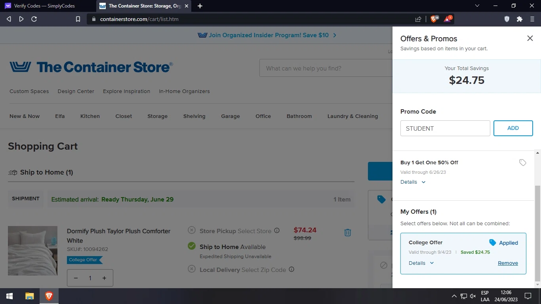The image size is (541, 304).
Task: Open the Windows notification center
Action: [528, 296]
